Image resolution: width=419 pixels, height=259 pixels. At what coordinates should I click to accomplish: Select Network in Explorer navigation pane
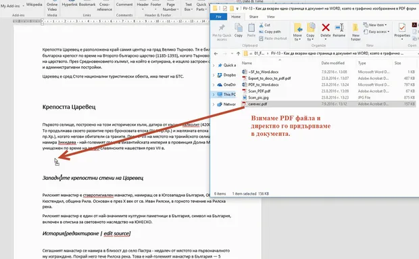click(x=226, y=104)
